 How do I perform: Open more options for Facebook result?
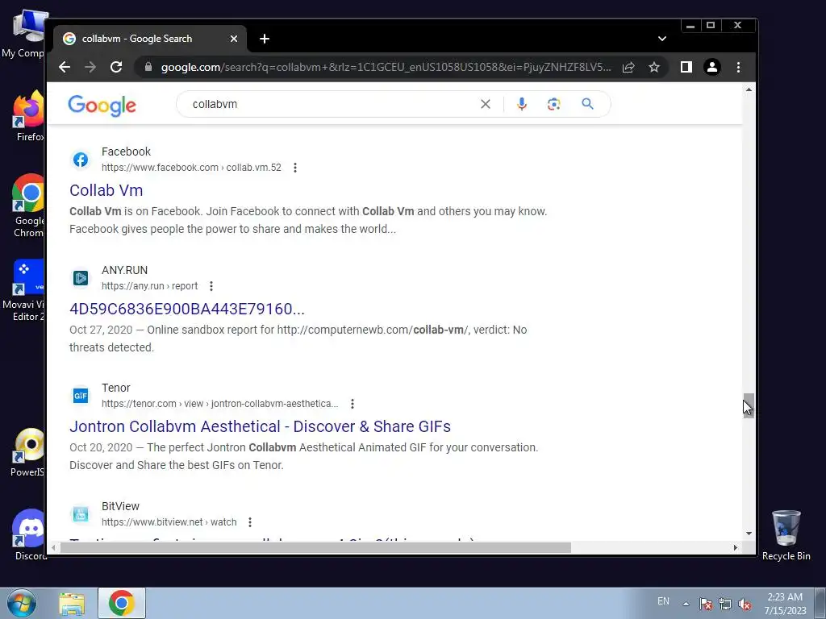coord(295,168)
